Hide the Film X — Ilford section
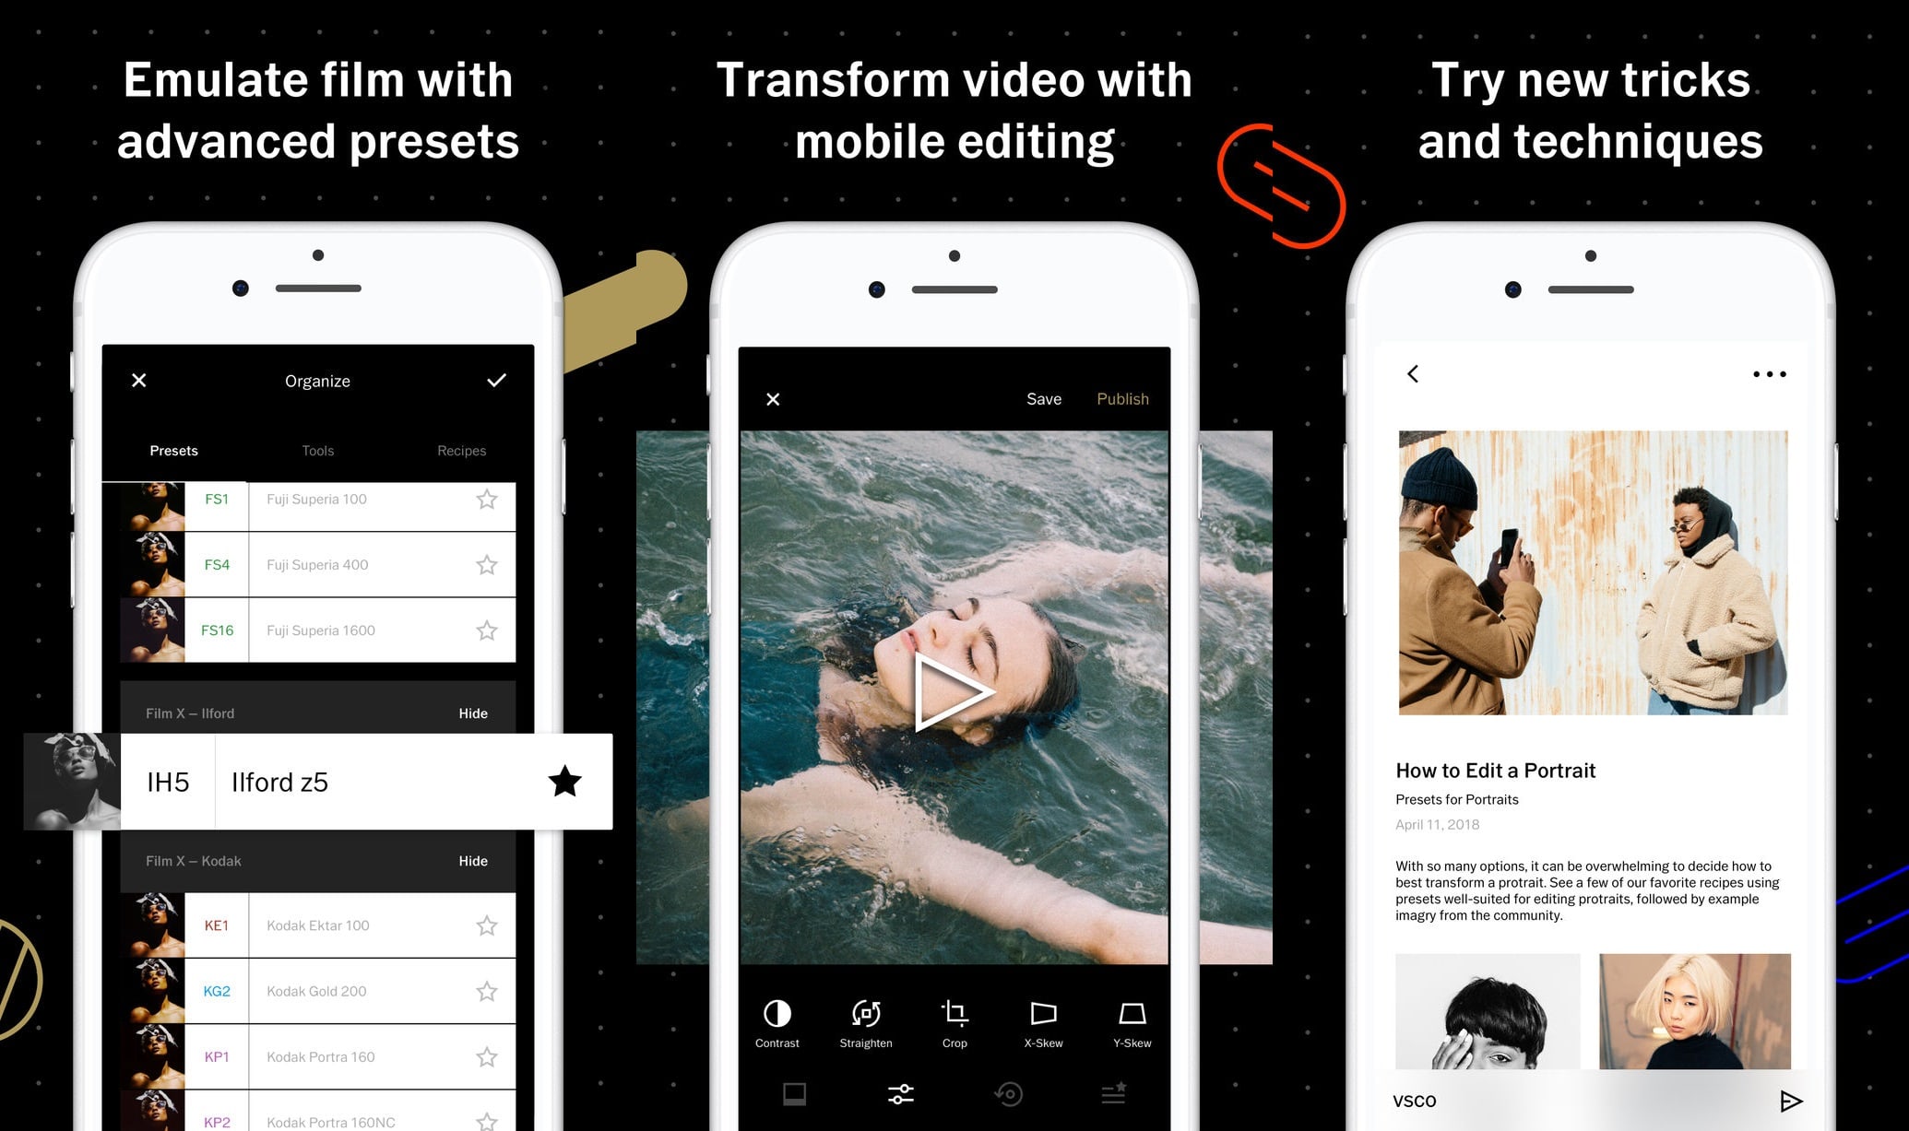The height and width of the screenshot is (1131, 1909). [474, 713]
